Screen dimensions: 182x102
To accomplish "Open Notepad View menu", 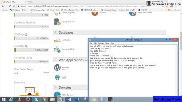I will pos(107,43).
